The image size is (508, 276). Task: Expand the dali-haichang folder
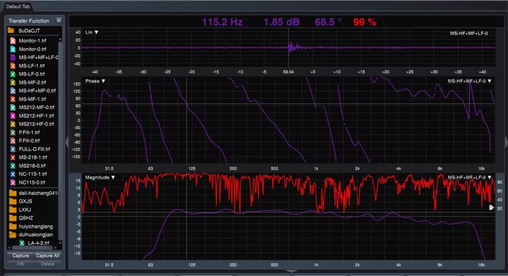(13, 193)
